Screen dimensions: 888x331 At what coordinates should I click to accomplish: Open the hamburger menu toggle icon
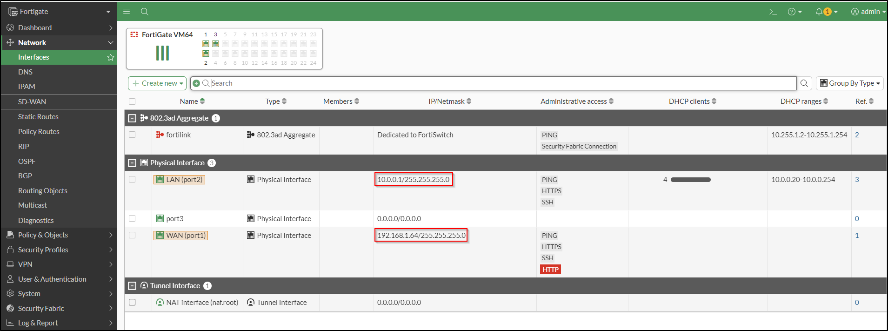click(x=127, y=11)
